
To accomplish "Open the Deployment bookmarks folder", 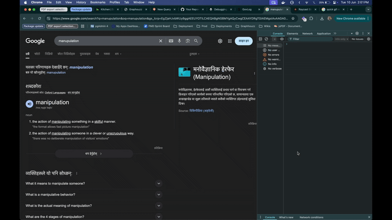I will click(183, 26).
